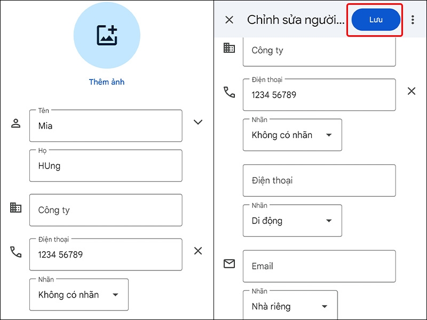The height and width of the screenshot is (320, 427).
Task: Click the empty Điện thoại input field
Action: 319,180
